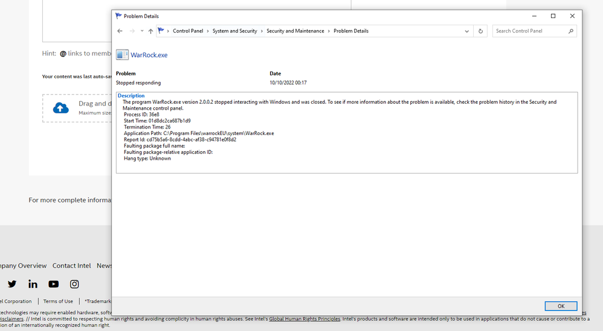Click the Description heading
Image resolution: width=603 pixels, height=331 pixels.
[x=131, y=95]
